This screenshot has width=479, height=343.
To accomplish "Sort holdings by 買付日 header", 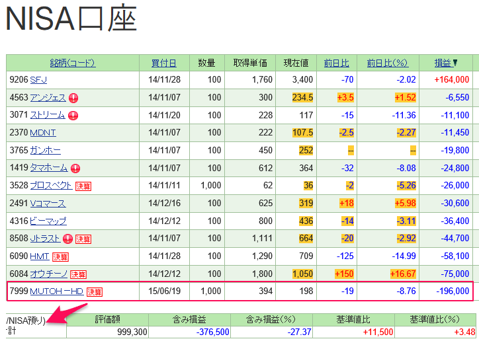I will click(163, 63).
